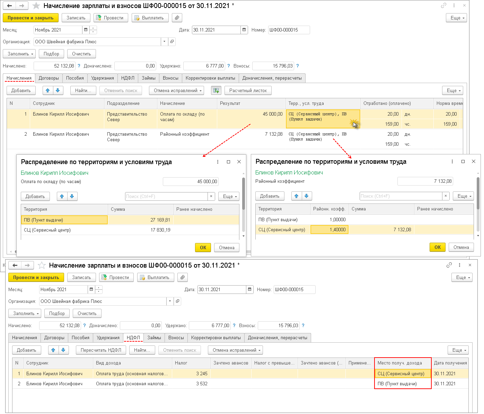Click OK in the Районный коэффициент dialog
The height and width of the screenshot is (414, 484).
438,247
